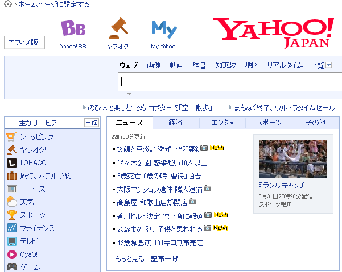Click the オフィス版 button
Image resolution: width=342 pixels, height=272 pixels.
click(24, 43)
